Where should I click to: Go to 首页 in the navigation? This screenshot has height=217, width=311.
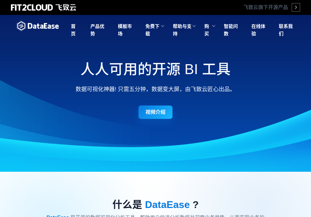click(73, 30)
